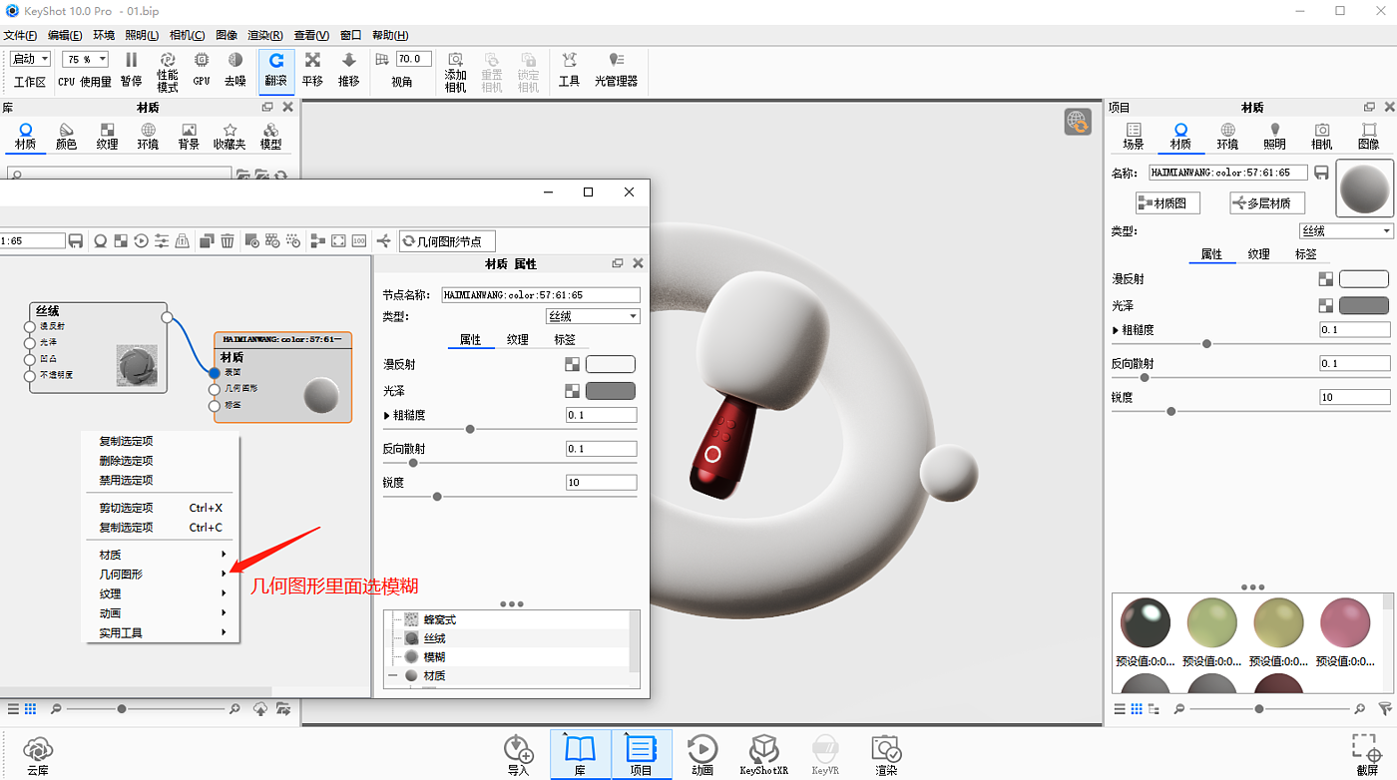
Task: Open the CPU usage 75% dropdown
Action: (85, 60)
